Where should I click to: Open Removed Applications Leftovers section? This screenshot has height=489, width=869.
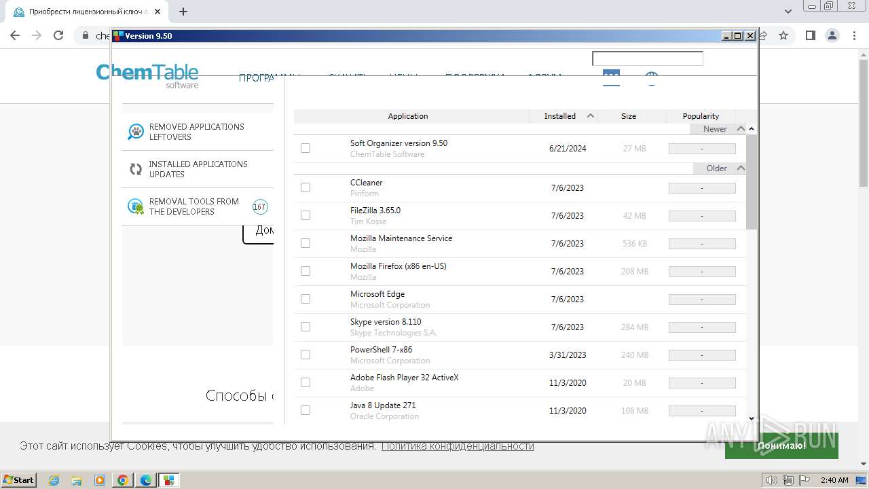(x=198, y=132)
